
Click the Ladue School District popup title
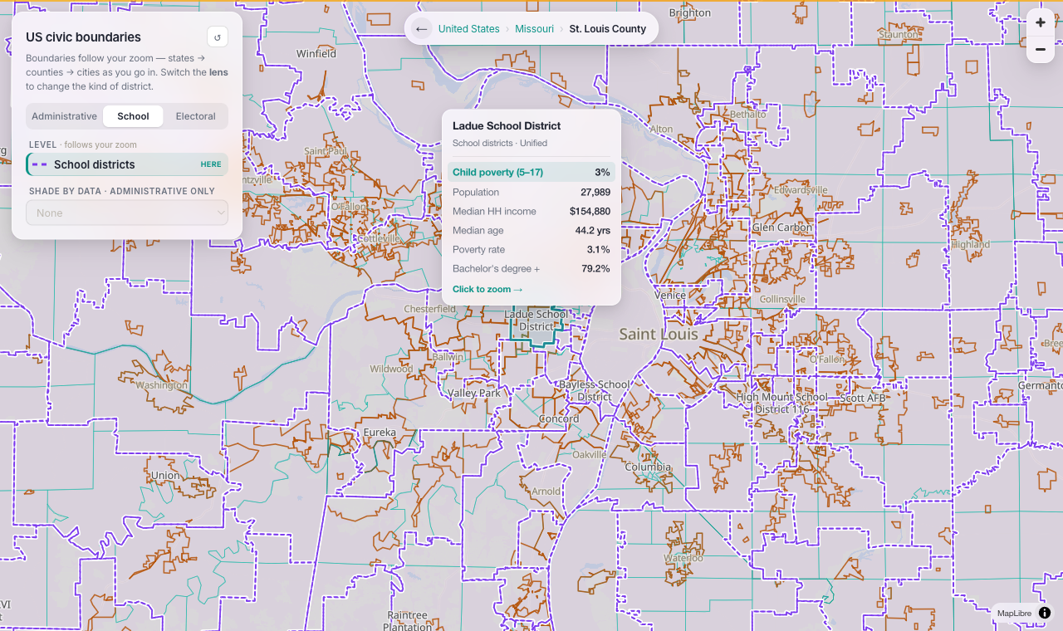tap(507, 126)
